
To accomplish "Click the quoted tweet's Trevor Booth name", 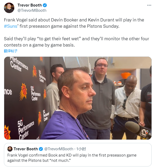I will tap(26, 149).
